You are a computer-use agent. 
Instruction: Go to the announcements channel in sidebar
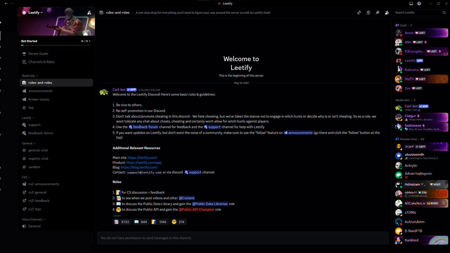56,91
